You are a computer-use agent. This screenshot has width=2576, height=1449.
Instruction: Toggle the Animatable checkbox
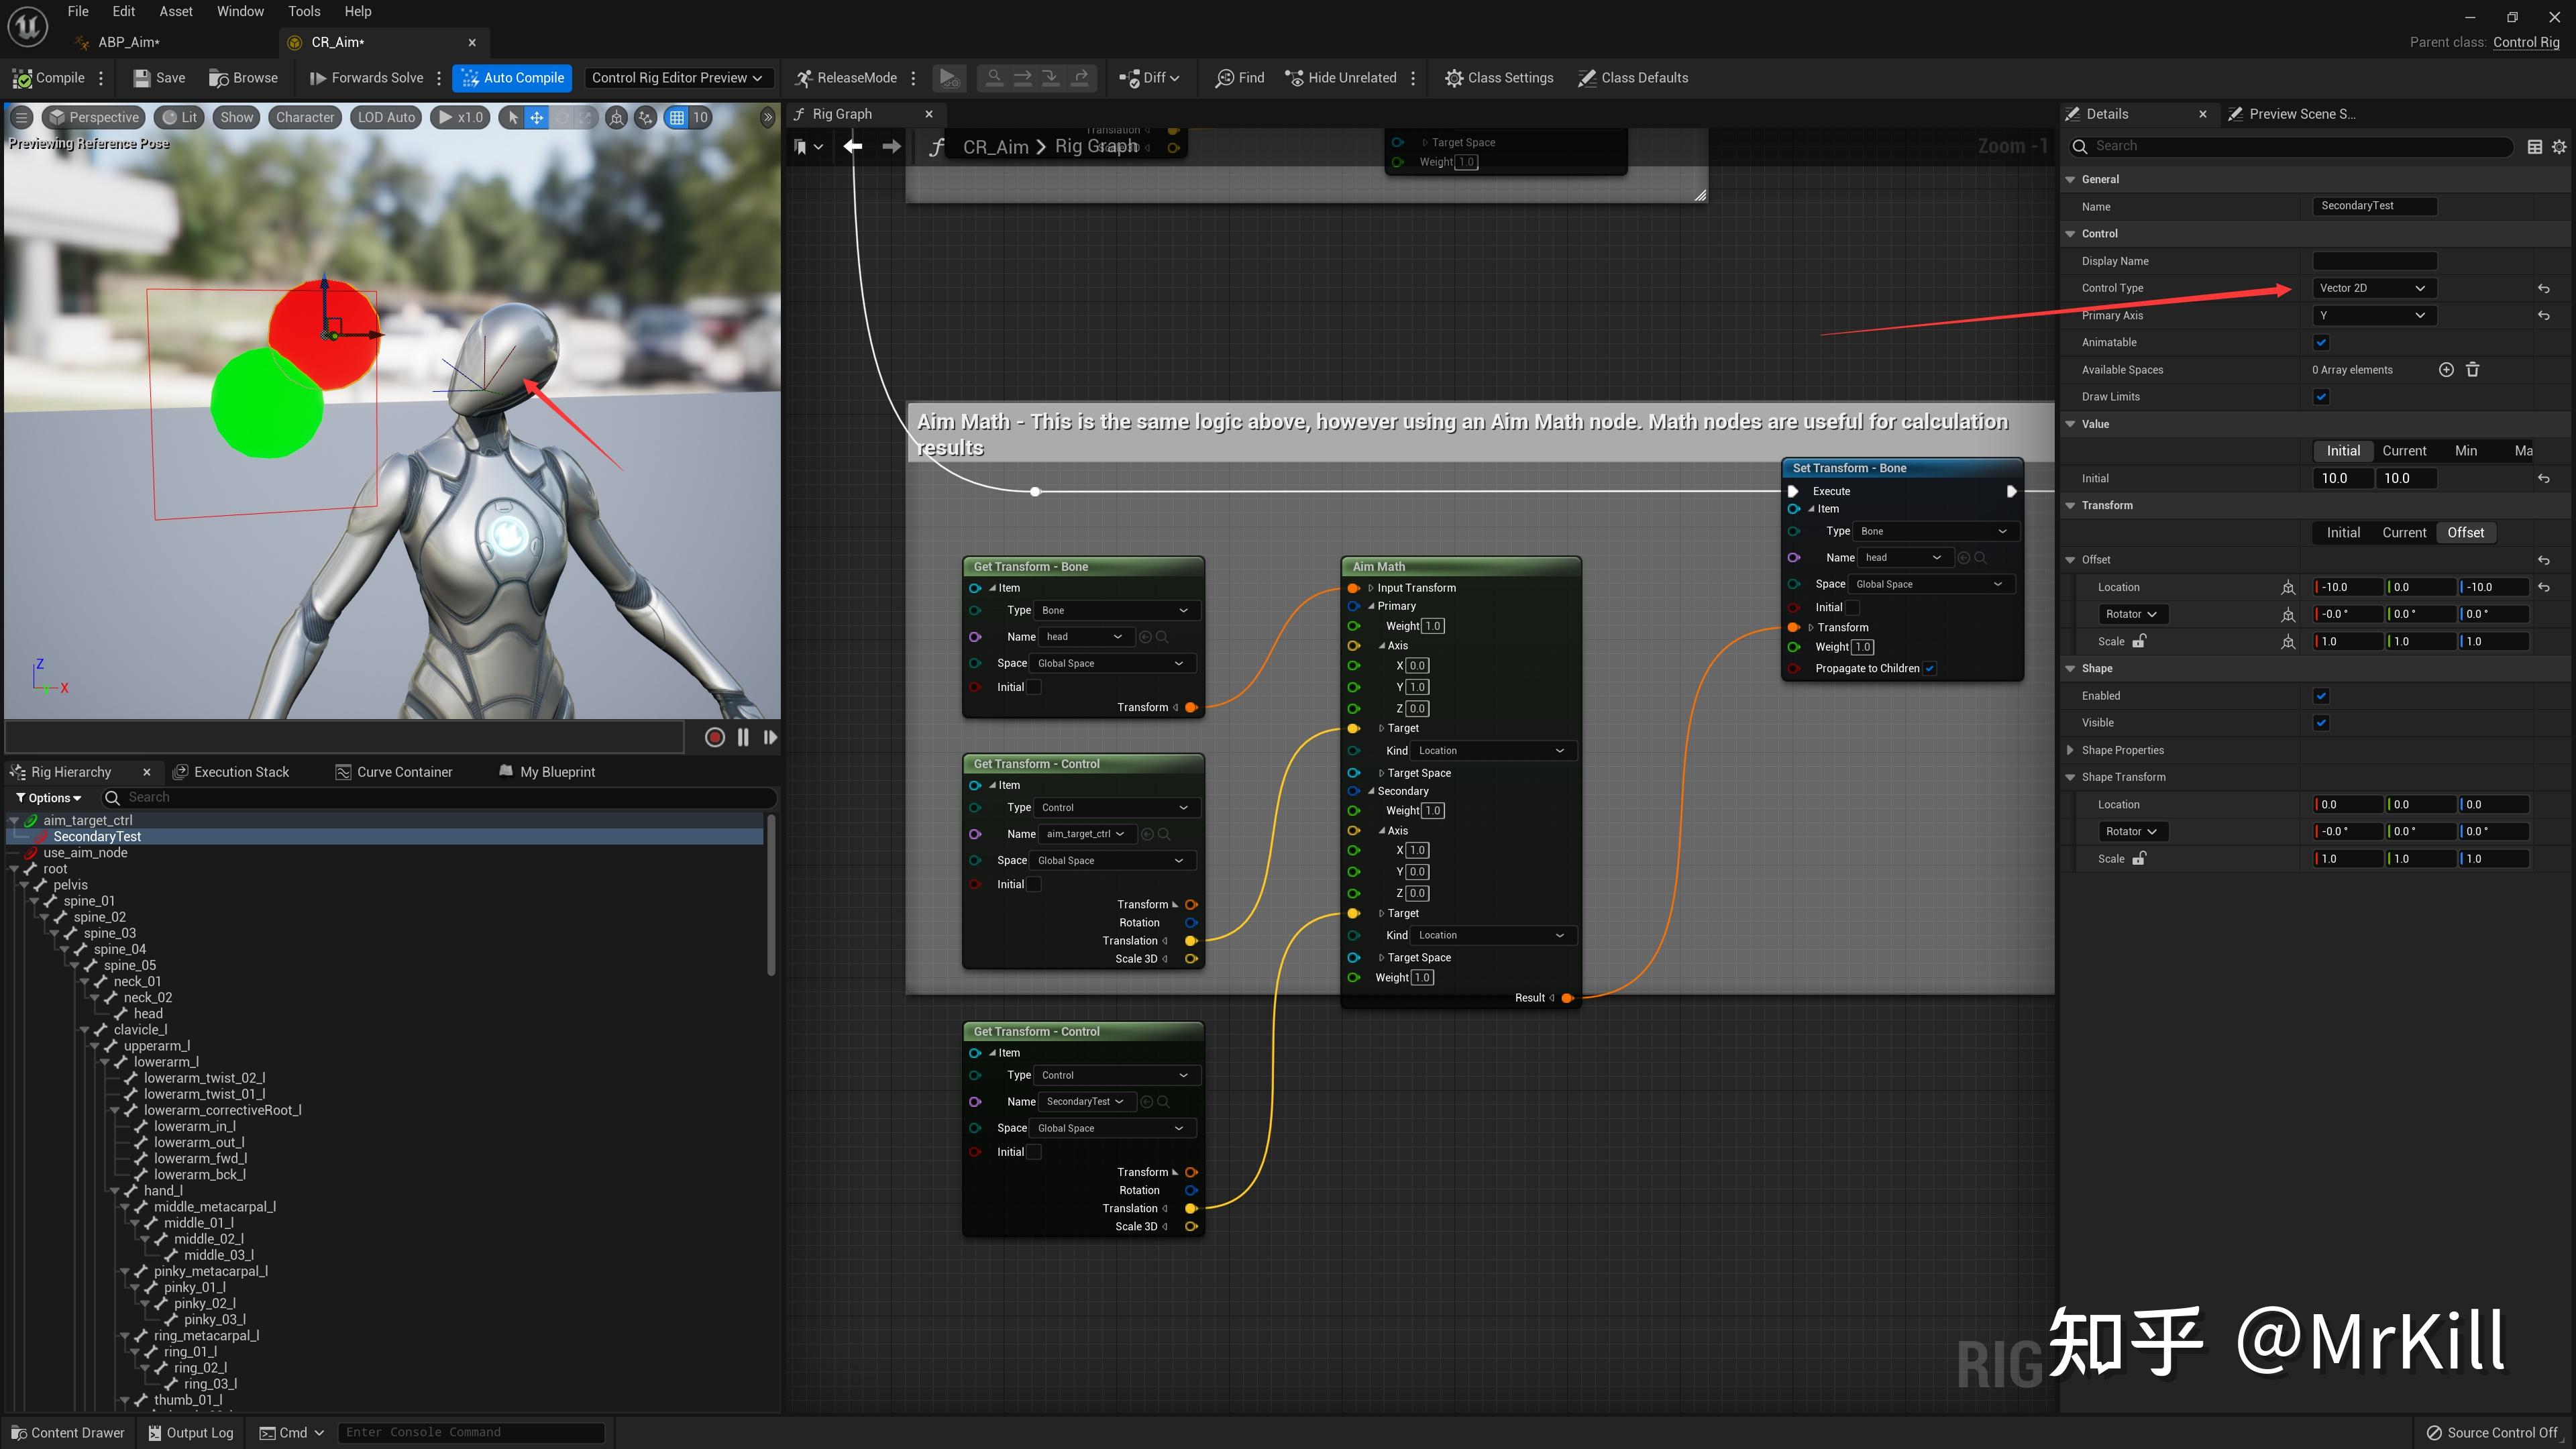2321,343
